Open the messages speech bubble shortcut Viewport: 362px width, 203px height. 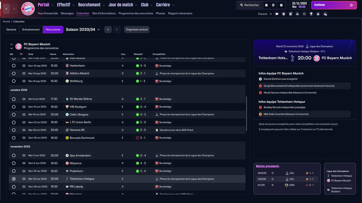(x=277, y=14)
